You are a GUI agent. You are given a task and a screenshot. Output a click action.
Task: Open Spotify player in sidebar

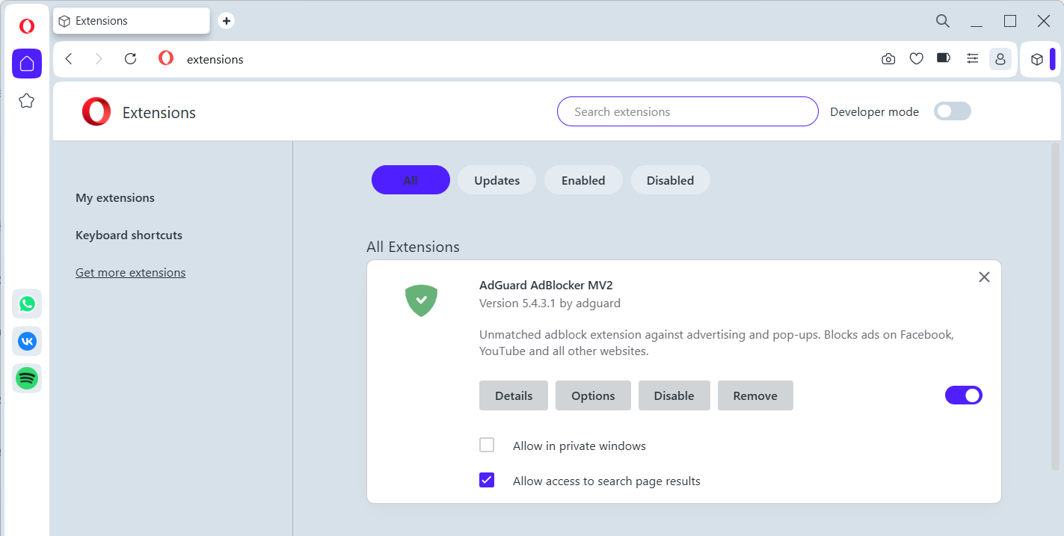(x=27, y=378)
